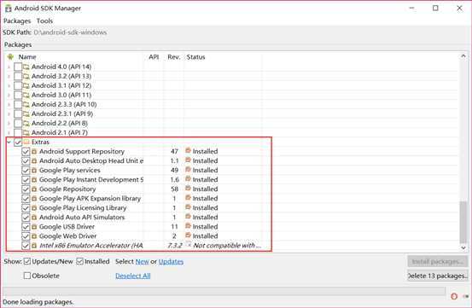The image size is (472, 308).
Task: Click the Delete 13 packages button
Action: click(438, 276)
